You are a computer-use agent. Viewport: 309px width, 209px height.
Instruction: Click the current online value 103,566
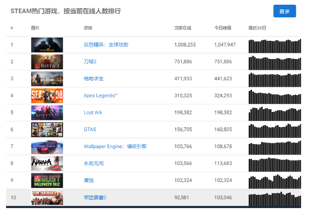pyautogui.click(x=183, y=164)
